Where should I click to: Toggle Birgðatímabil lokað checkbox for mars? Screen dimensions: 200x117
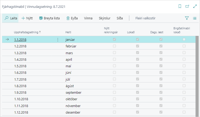pyautogui.click(x=184, y=53)
